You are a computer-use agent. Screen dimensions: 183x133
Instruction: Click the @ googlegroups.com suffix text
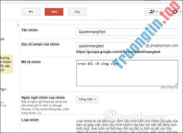pyautogui.click(x=162, y=45)
